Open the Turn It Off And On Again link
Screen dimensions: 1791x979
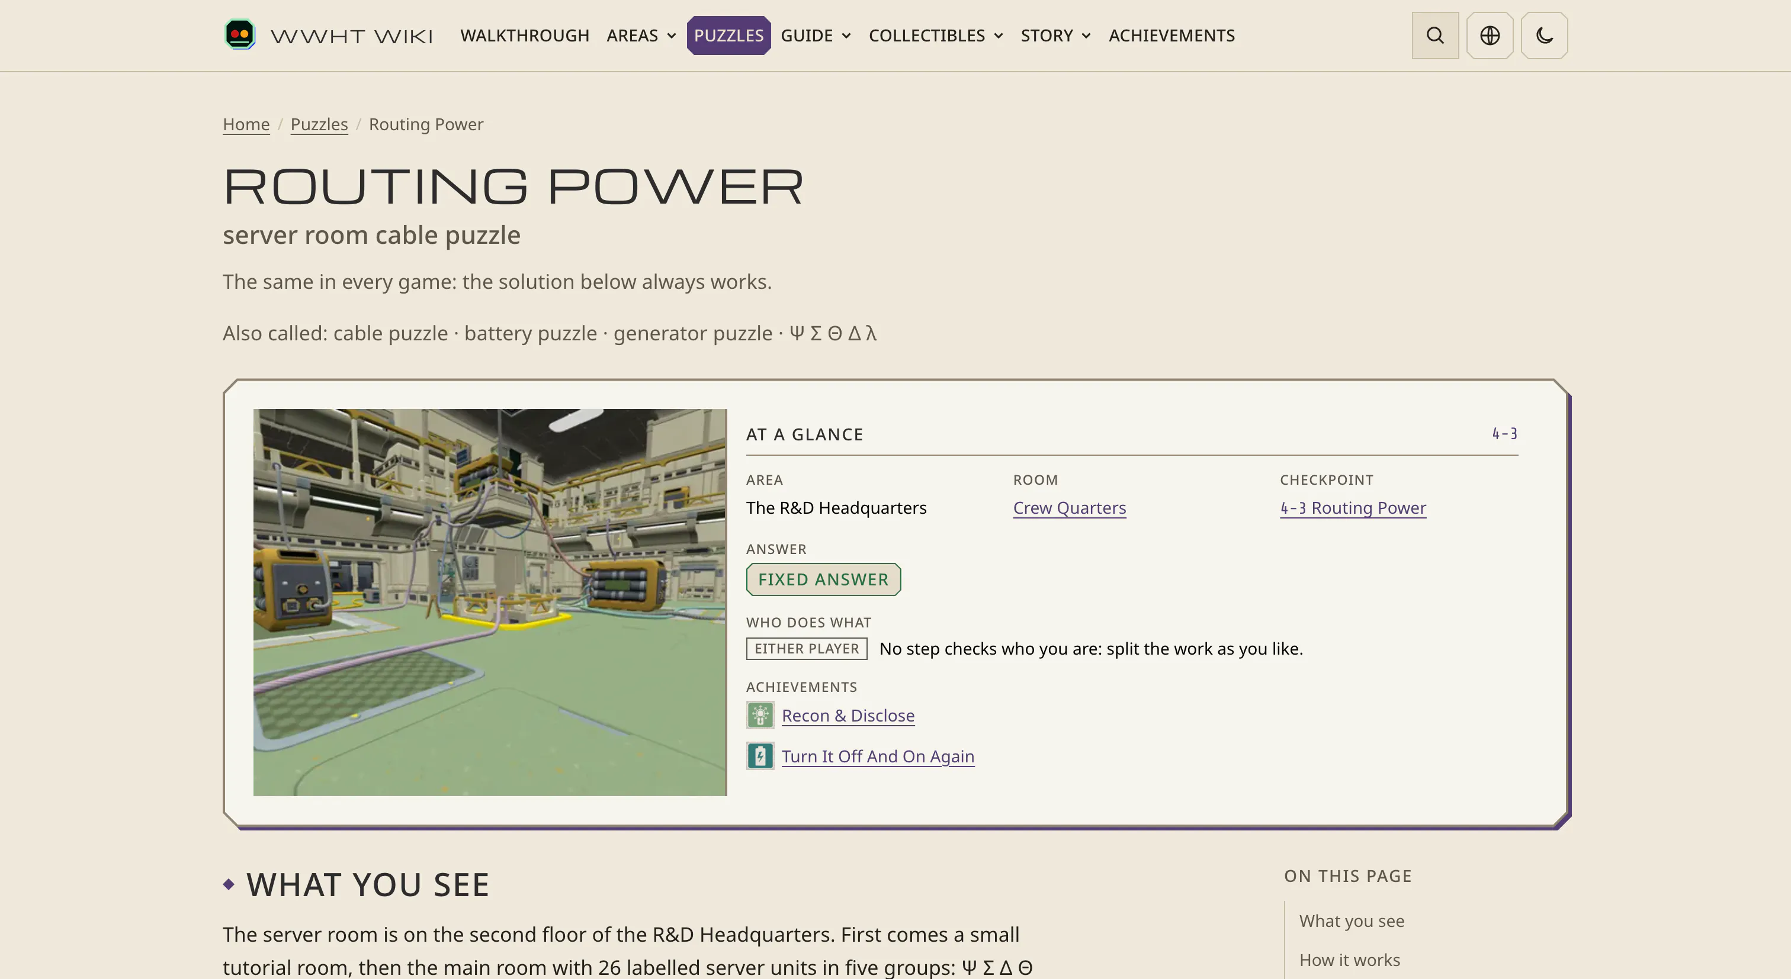tap(877, 756)
